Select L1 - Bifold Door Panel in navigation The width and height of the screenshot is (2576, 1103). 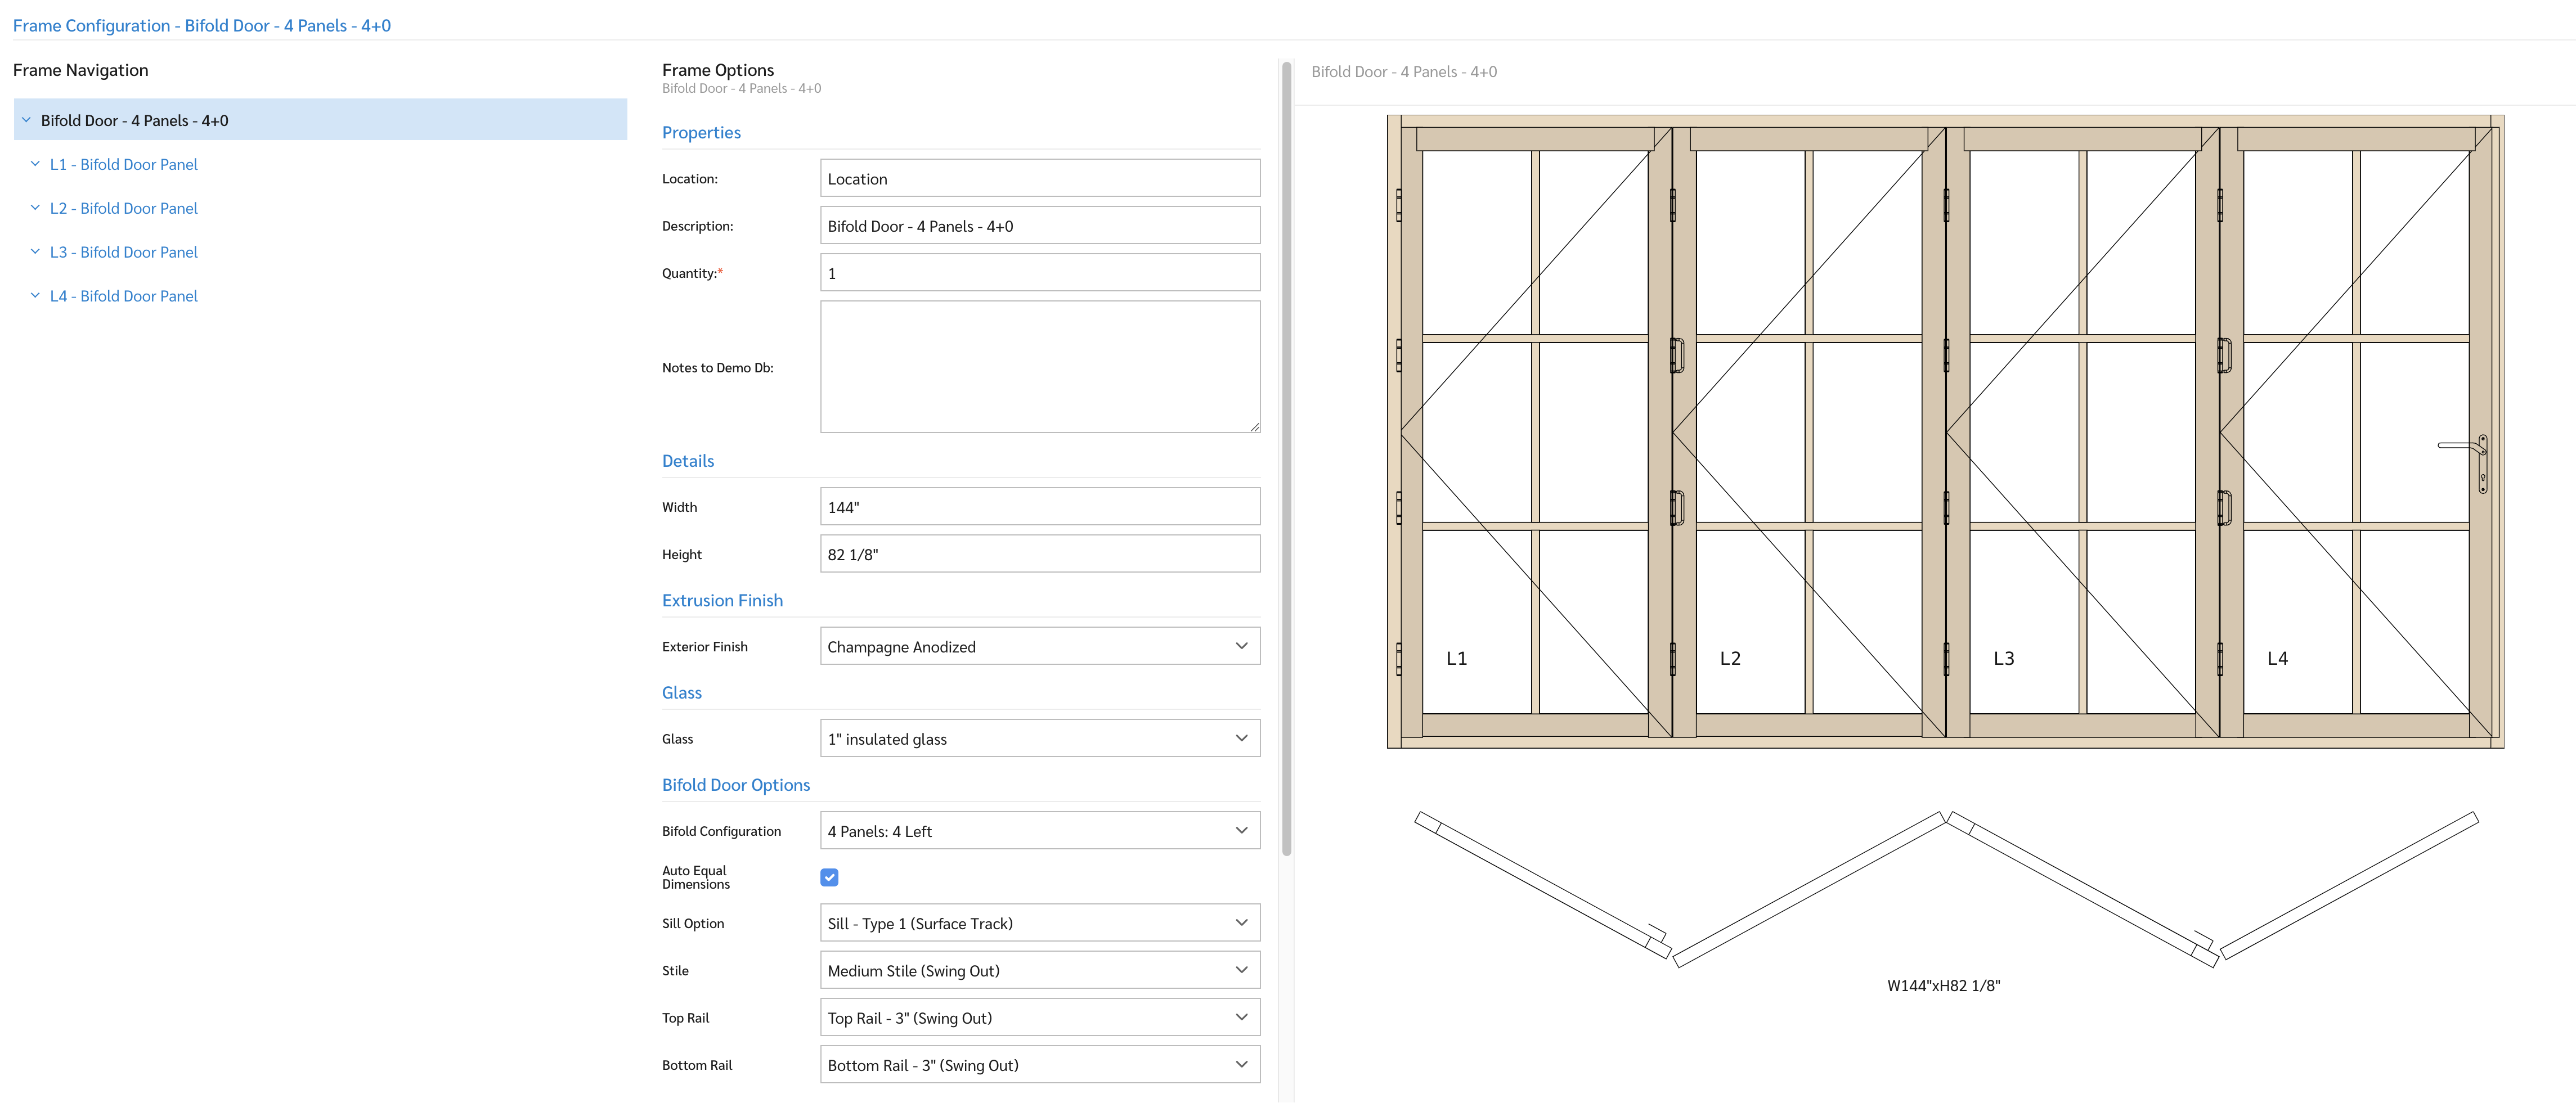[124, 164]
